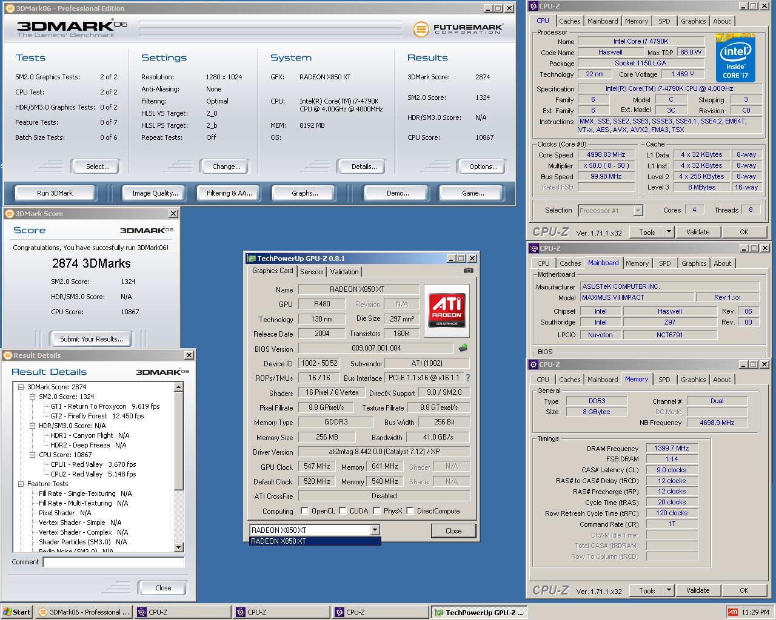Click the BIOS save chip icon in GPU-Z
Viewport: 776px width, 620px height.
point(463,348)
